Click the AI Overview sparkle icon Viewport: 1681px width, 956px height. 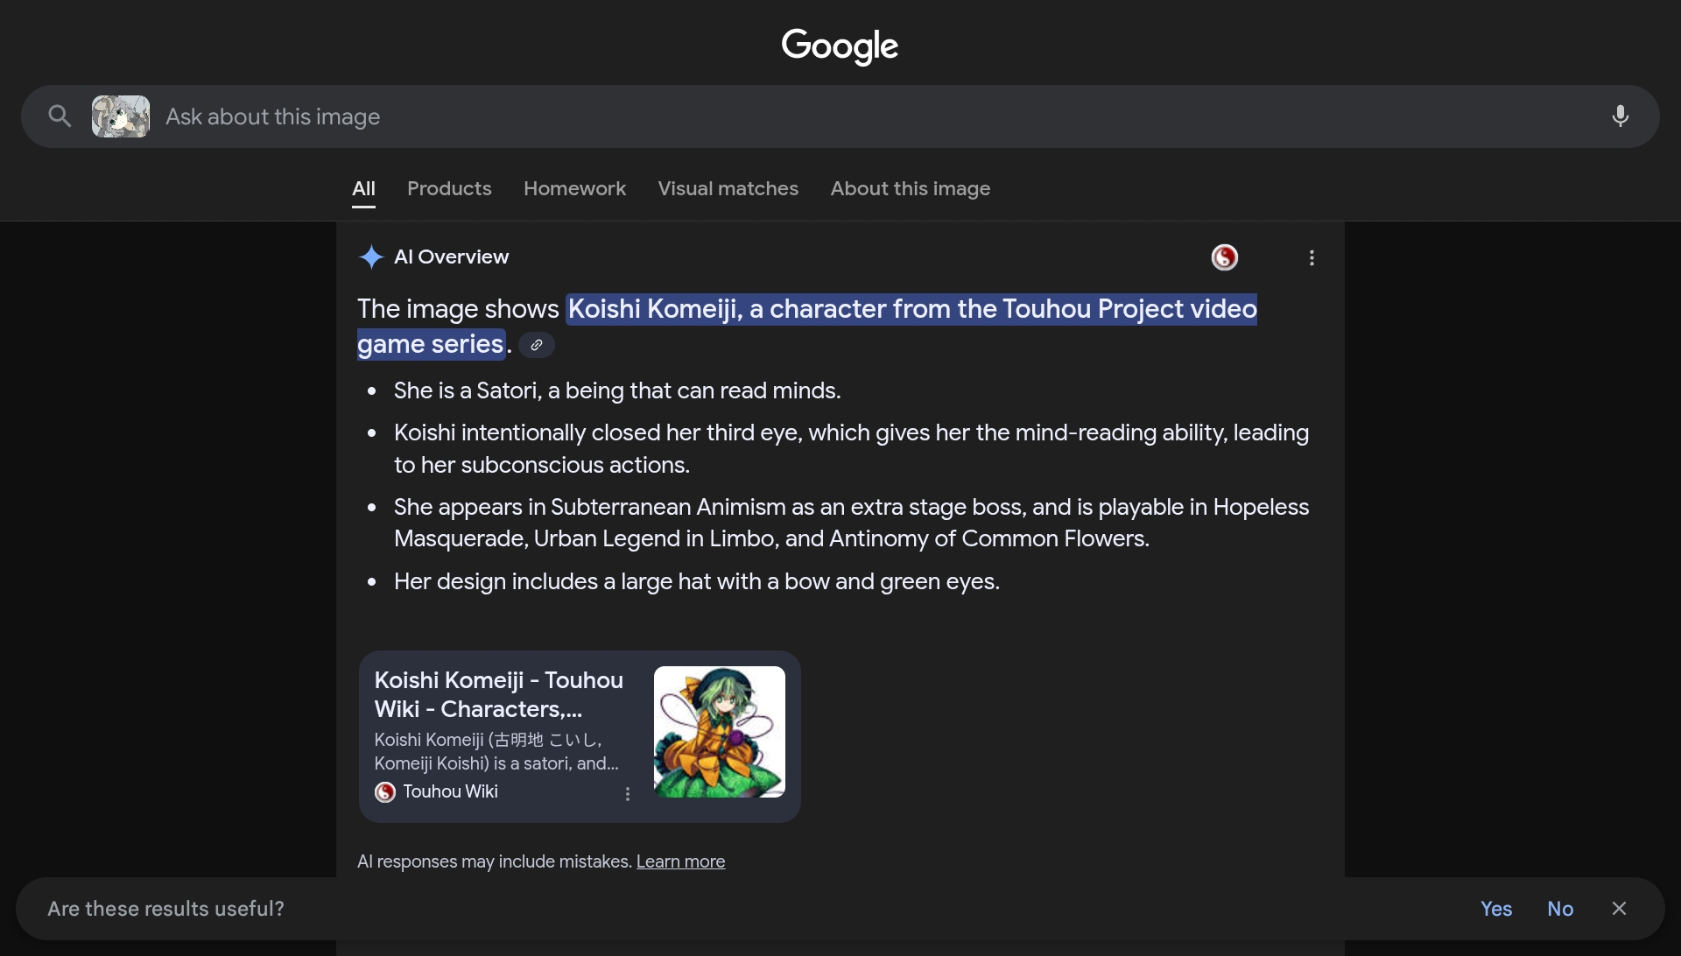coord(371,257)
